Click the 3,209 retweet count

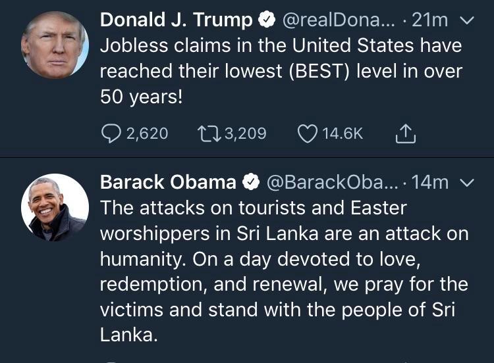coord(245,133)
